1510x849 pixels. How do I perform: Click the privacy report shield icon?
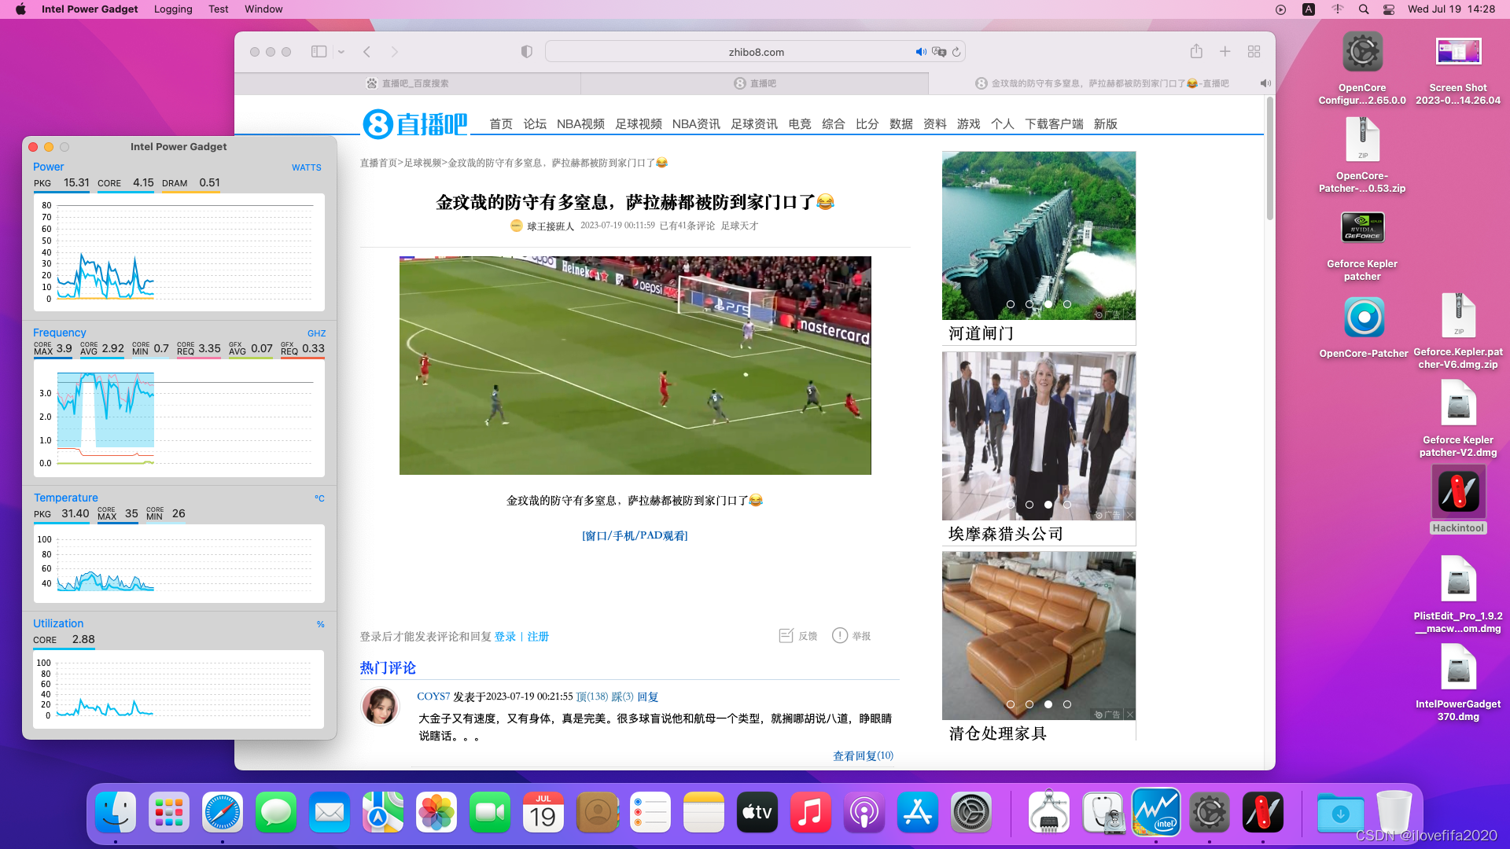pyautogui.click(x=527, y=52)
